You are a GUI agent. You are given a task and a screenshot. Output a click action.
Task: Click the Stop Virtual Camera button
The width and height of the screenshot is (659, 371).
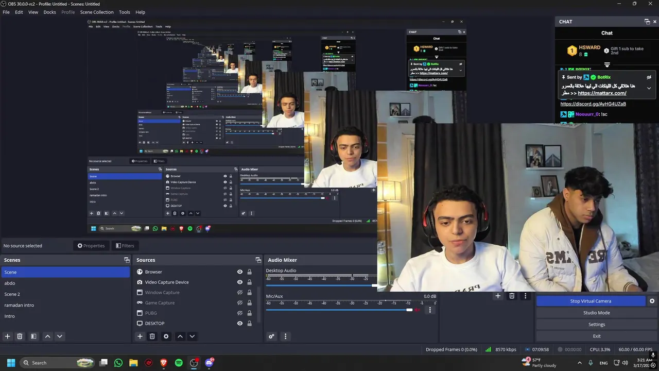coord(591,301)
